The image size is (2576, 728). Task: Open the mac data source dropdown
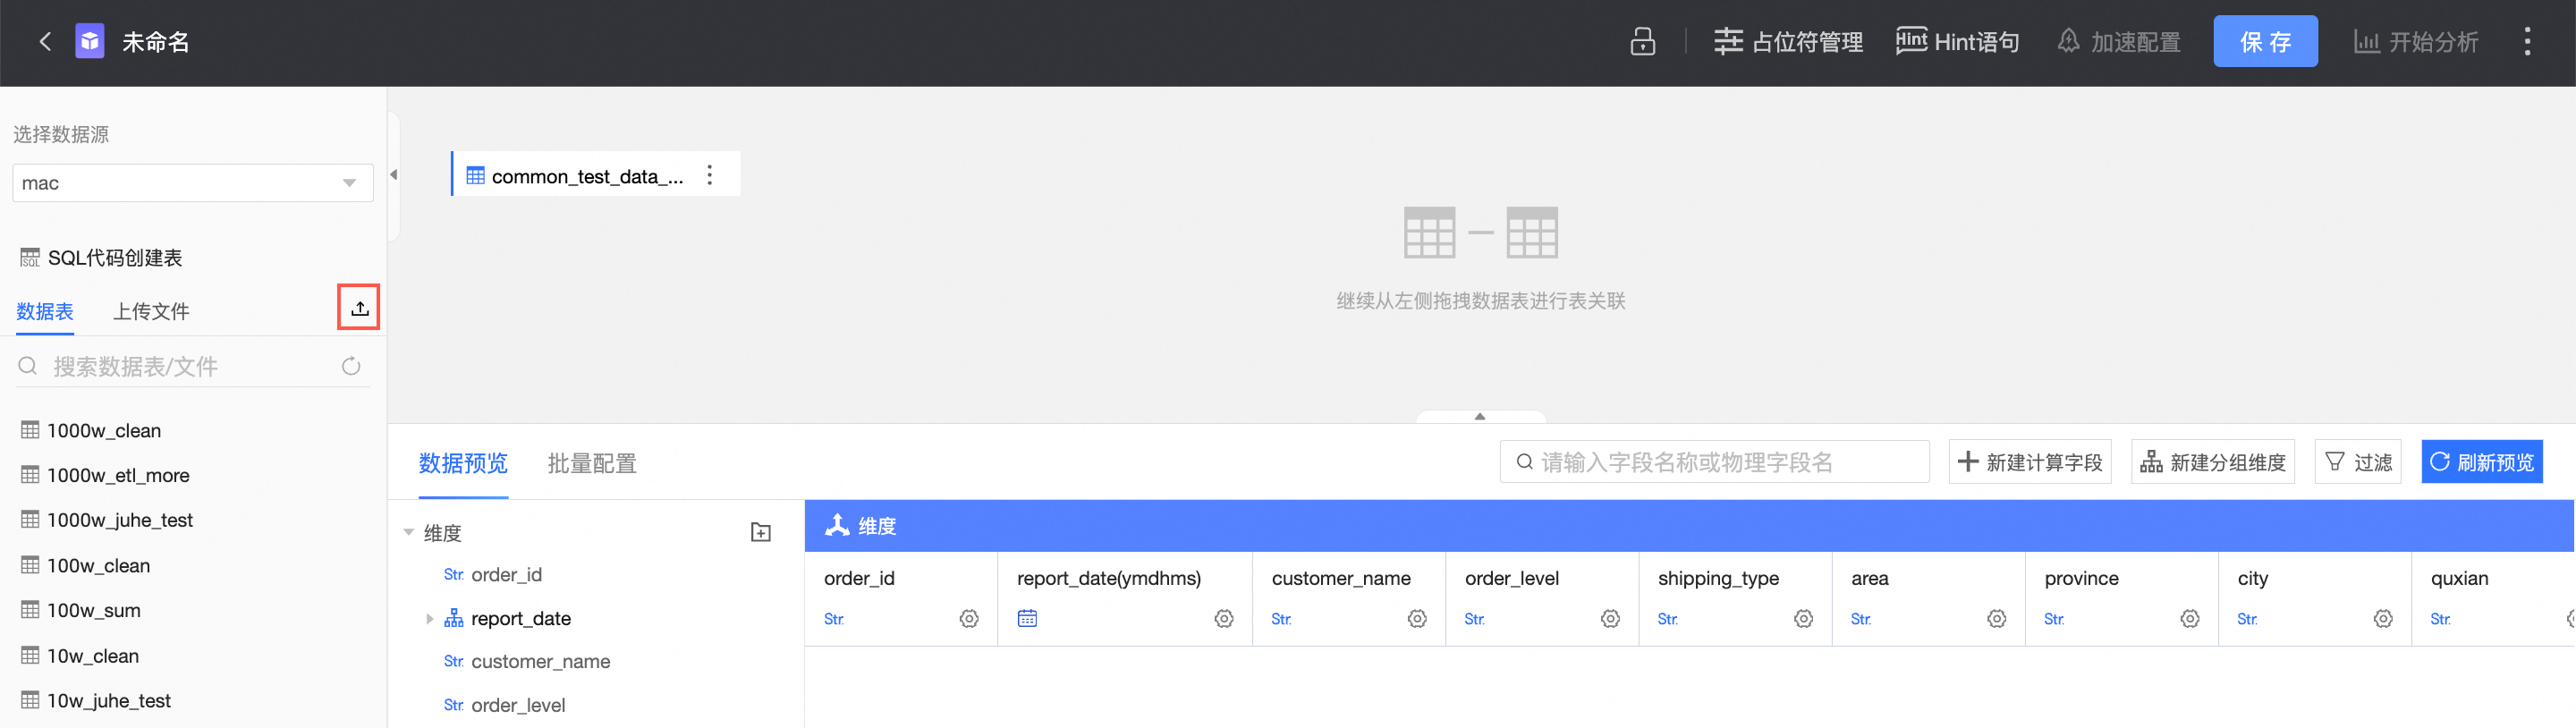(x=193, y=183)
